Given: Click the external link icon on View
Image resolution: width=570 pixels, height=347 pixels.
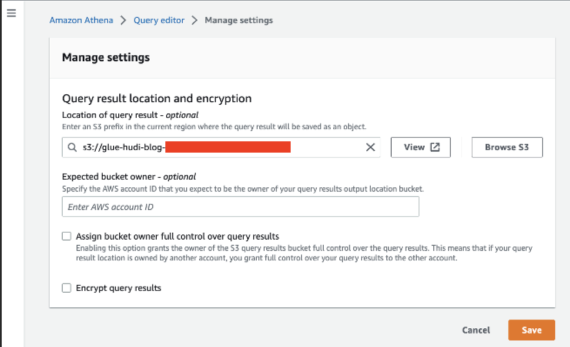Looking at the screenshot, I should pos(435,147).
